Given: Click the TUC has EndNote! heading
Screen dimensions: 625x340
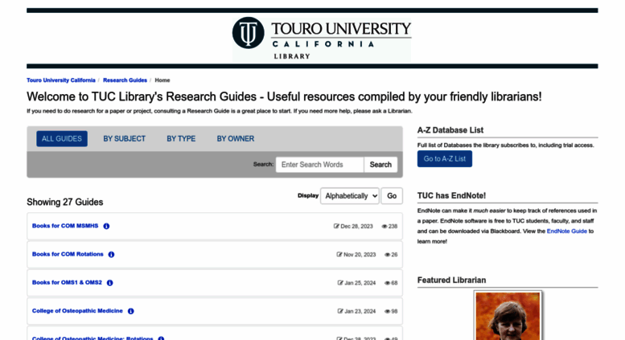Looking at the screenshot, I should tap(451, 195).
